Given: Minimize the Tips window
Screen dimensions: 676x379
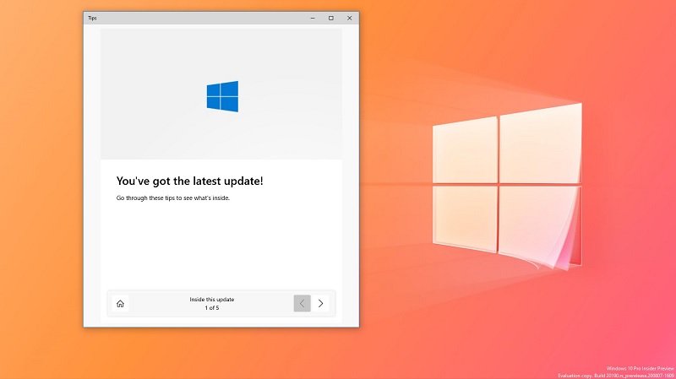Looking at the screenshot, I should tap(313, 18).
